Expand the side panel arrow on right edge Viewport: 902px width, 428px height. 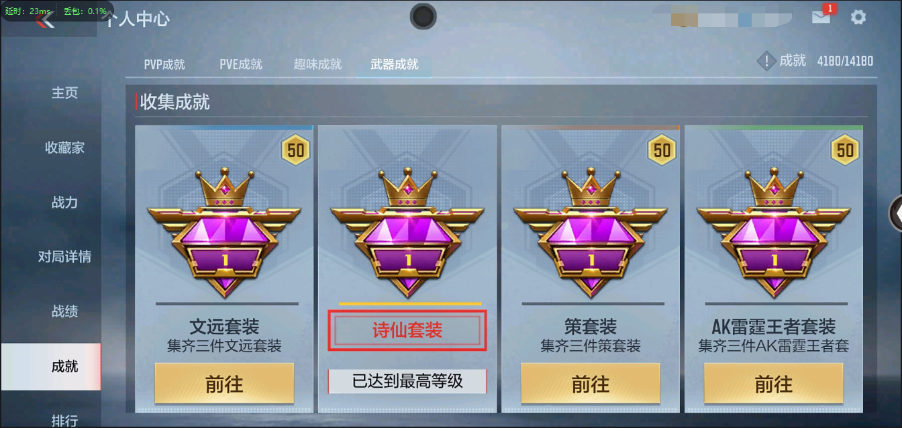(x=896, y=213)
